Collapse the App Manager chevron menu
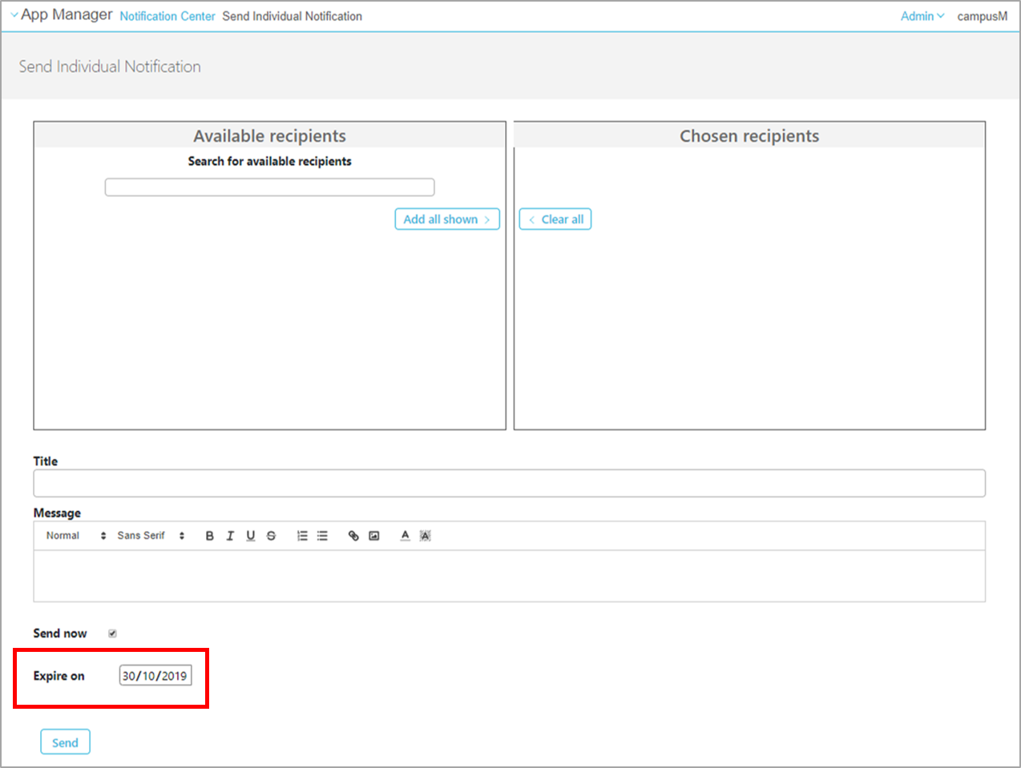Screen dimensions: 1021x768 [x=14, y=15]
